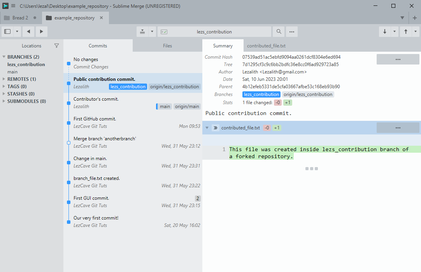
Task: Expand the REMOTES section
Action: point(4,79)
